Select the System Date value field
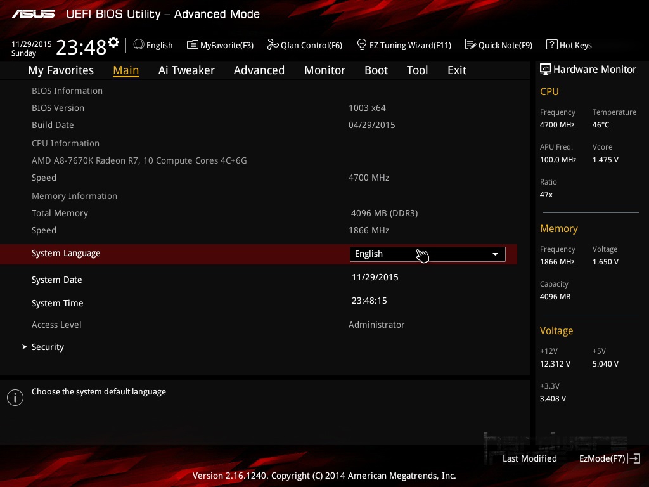Screen dimensions: 649x487 (x=375, y=277)
